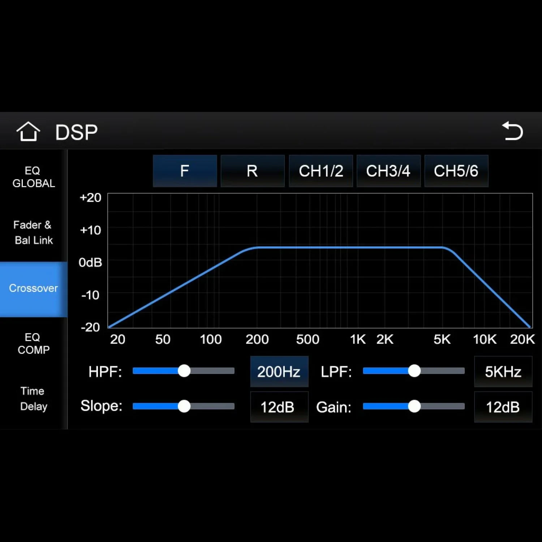Select the Crossover sidebar item

pos(33,288)
